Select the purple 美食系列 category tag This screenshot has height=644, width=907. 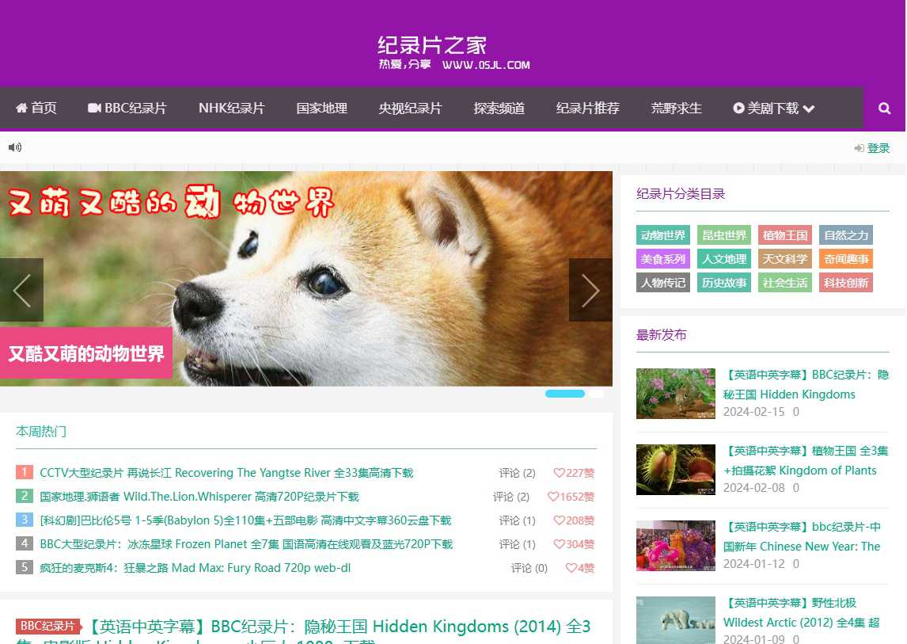tap(663, 259)
